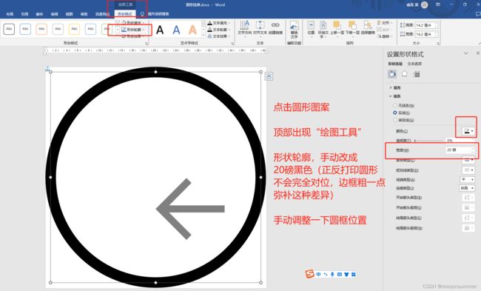Click the Sogou toolbar microphone icon

(x=332, y=274)
